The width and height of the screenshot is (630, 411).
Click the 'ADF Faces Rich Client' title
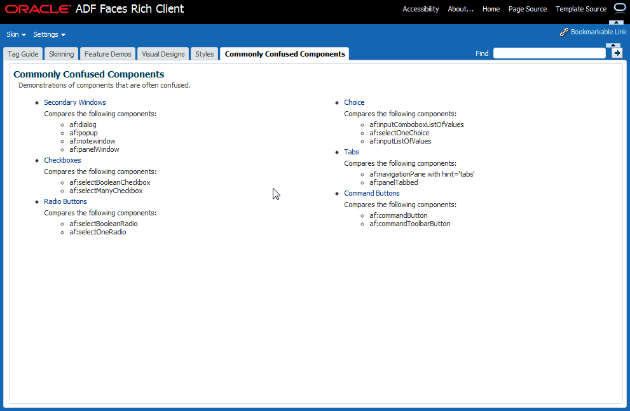tap(130, 9)
